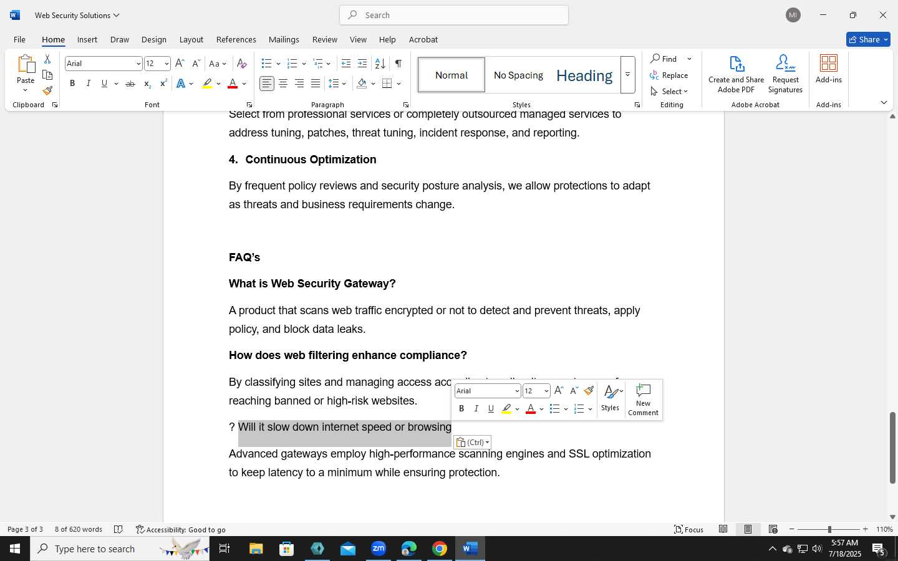Toggle Show/Hide paragraph marks
The width and height of the screenshot is (898, 561).
[398, 64]
